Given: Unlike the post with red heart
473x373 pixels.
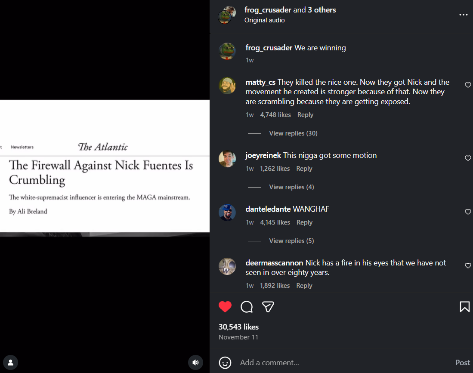Looking at the screenshot, I should pos(225,307).
